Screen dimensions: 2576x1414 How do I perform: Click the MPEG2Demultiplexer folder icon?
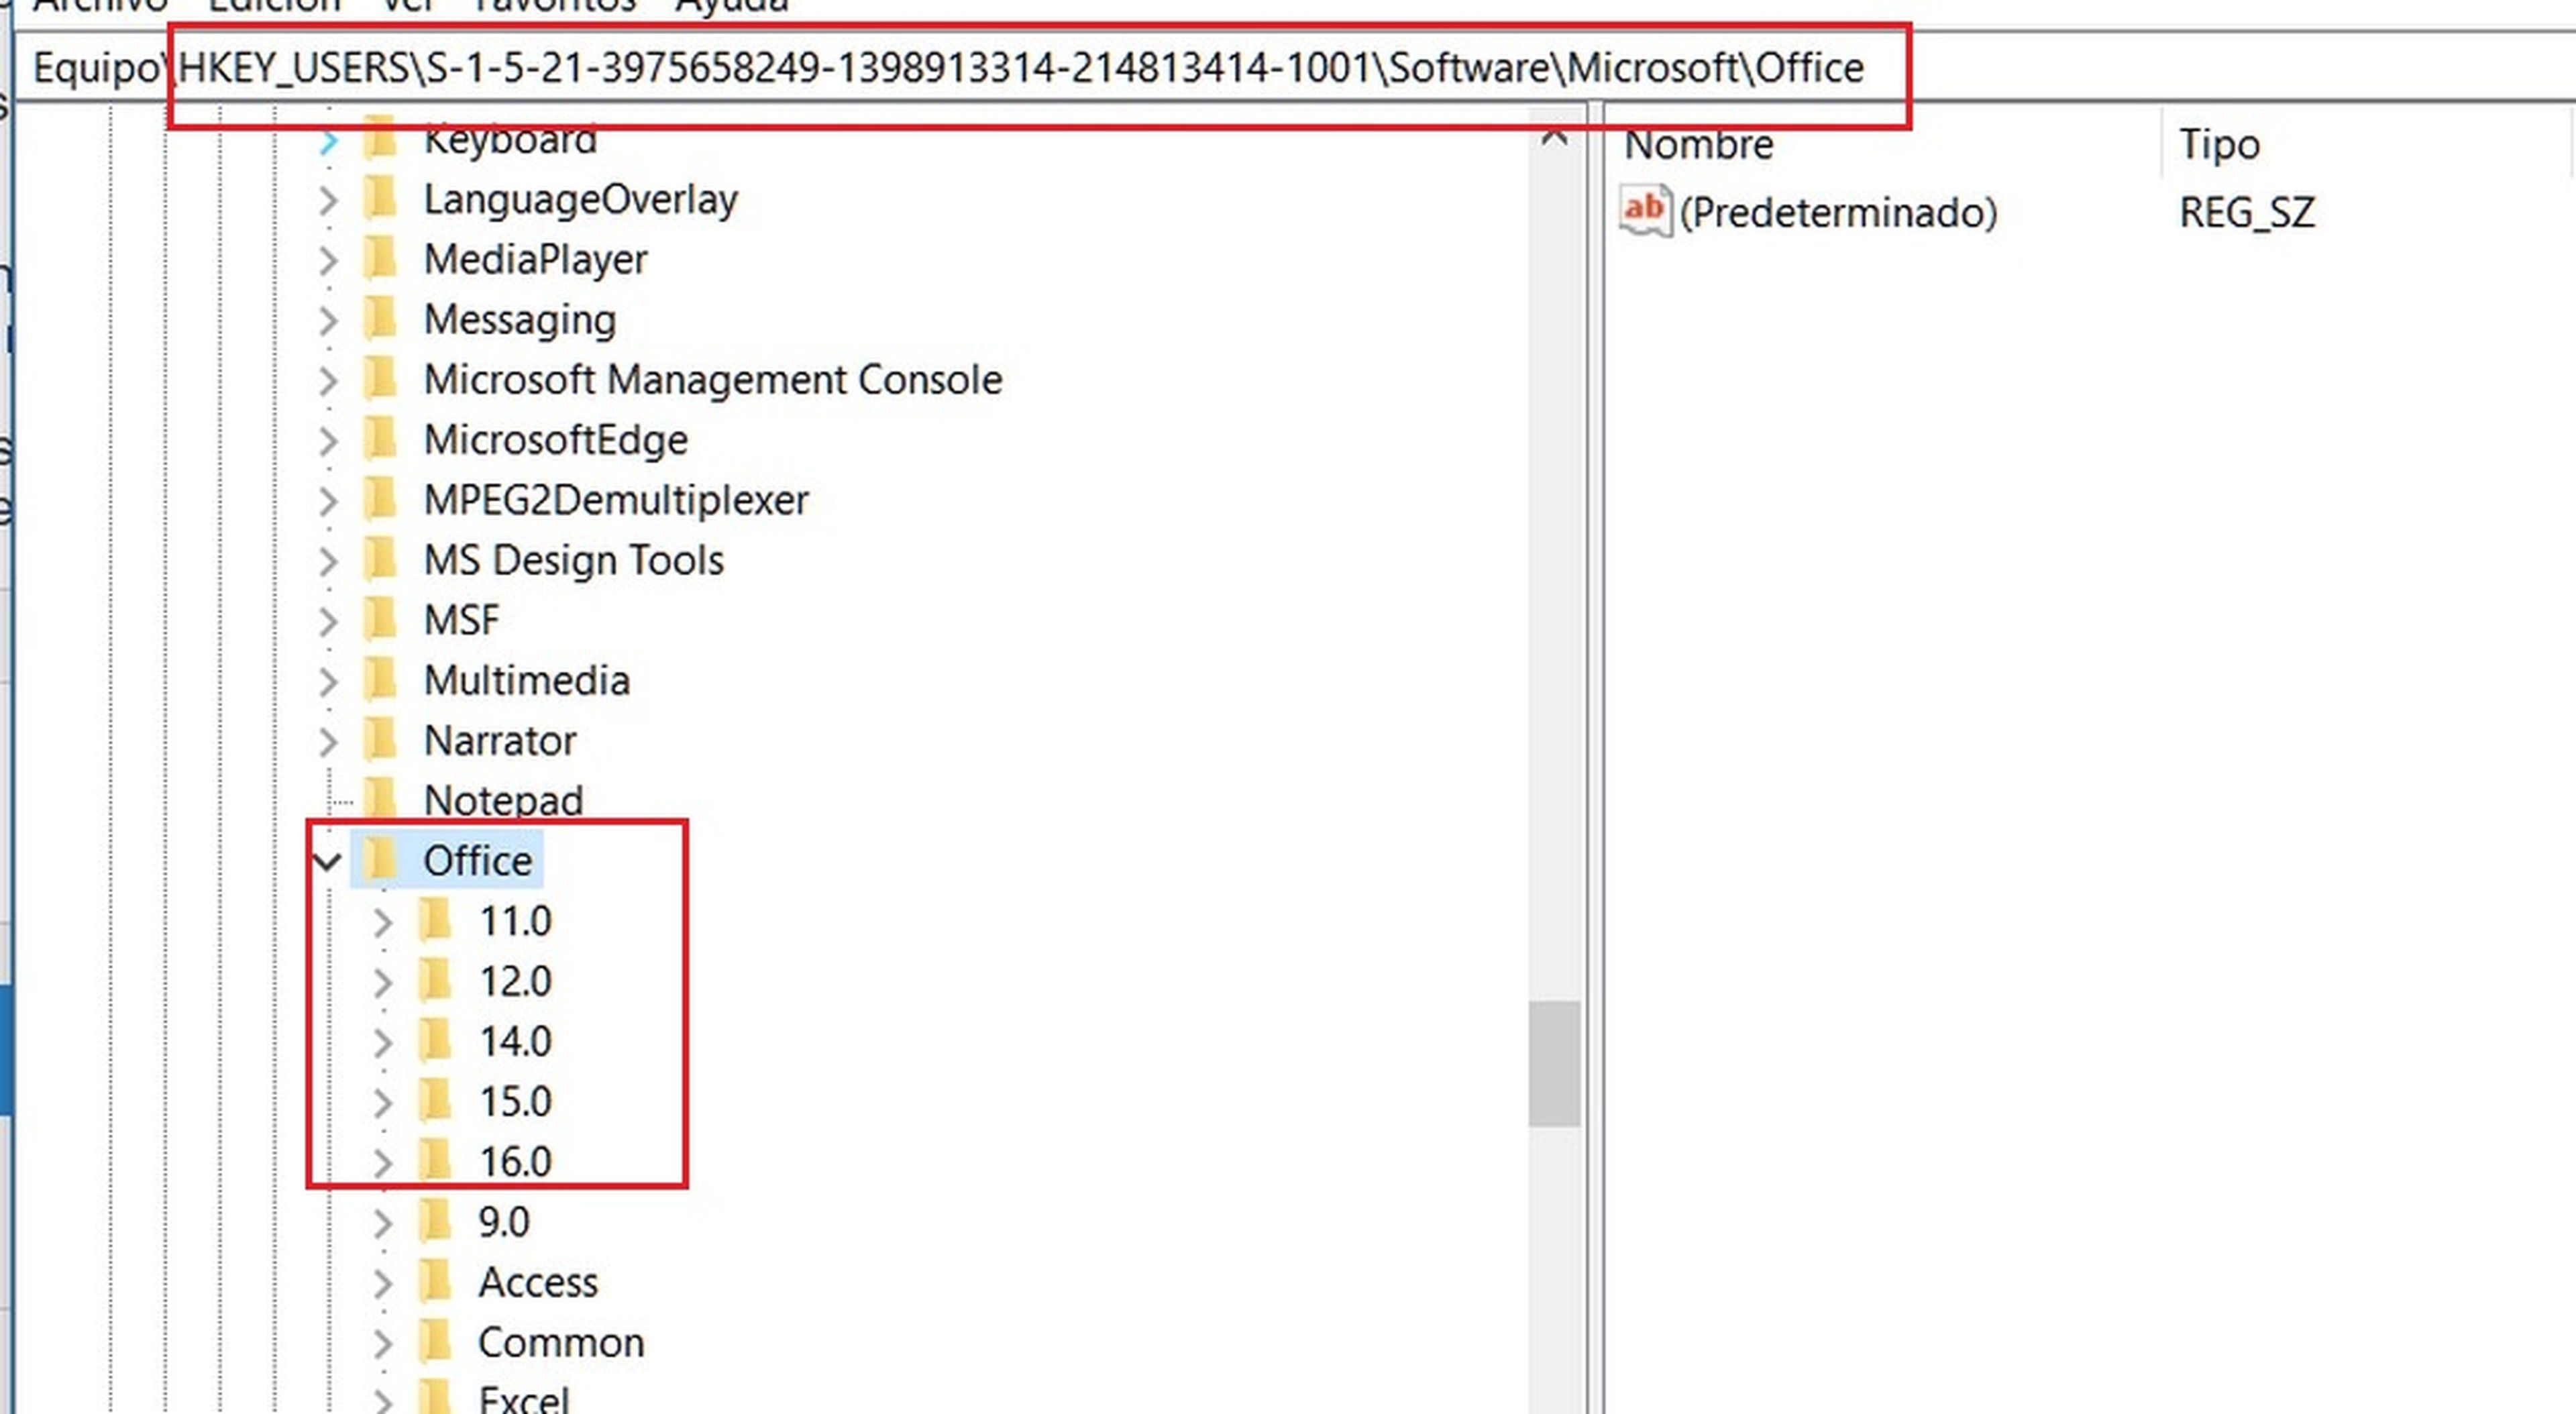coord(380,498)
